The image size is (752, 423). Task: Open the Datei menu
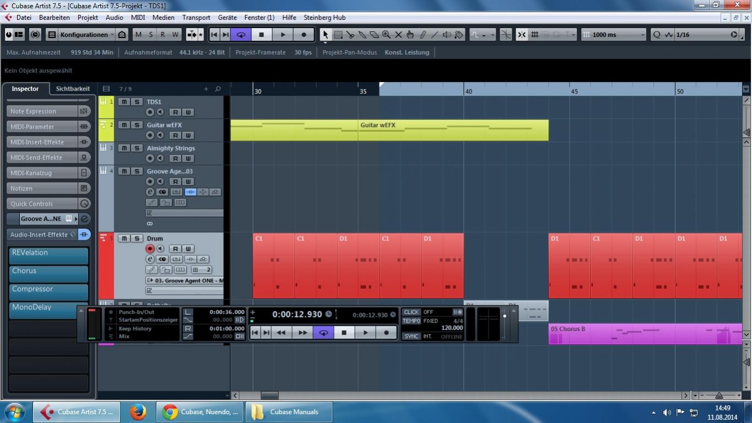[24, 17]
